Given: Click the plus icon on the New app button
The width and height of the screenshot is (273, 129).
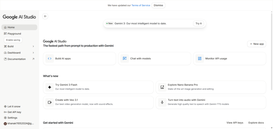Looking at the screenshot, I should point(251,44).
